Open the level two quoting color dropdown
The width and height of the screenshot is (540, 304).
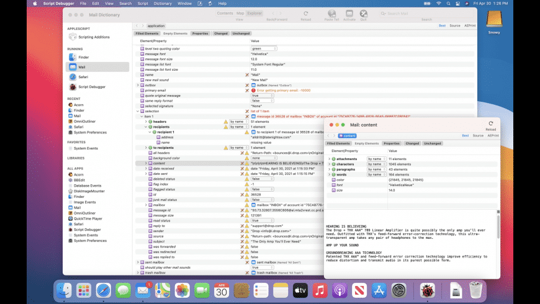(x=264, y=48)
